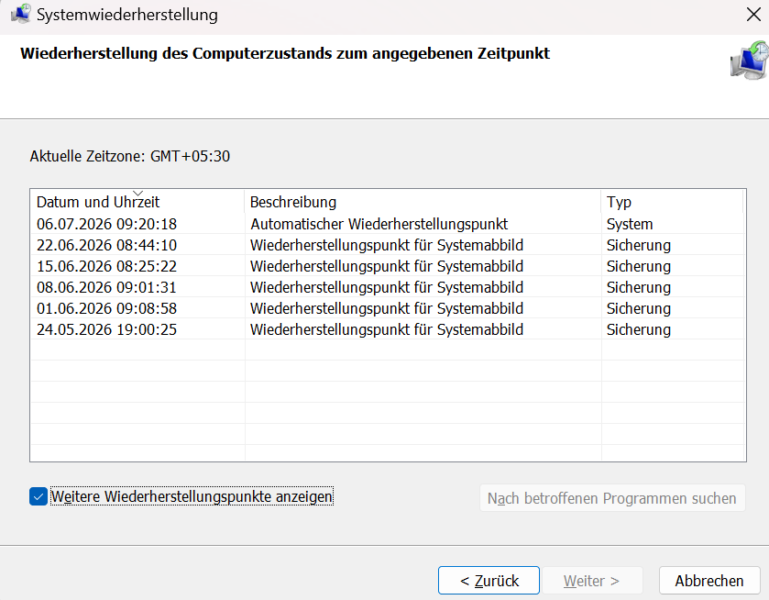The height and width of the screenshot is (600, 769).
Task: Select restore point 22.06.2026 08:44:10
Action: click(x=388, y=245)
